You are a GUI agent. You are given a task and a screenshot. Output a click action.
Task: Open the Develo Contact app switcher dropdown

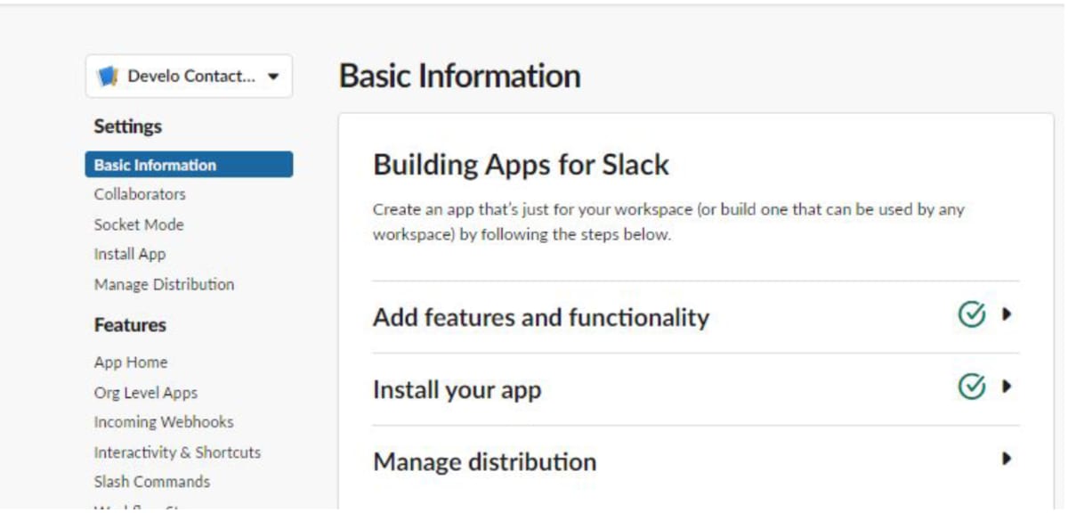[x=189, y=76]
